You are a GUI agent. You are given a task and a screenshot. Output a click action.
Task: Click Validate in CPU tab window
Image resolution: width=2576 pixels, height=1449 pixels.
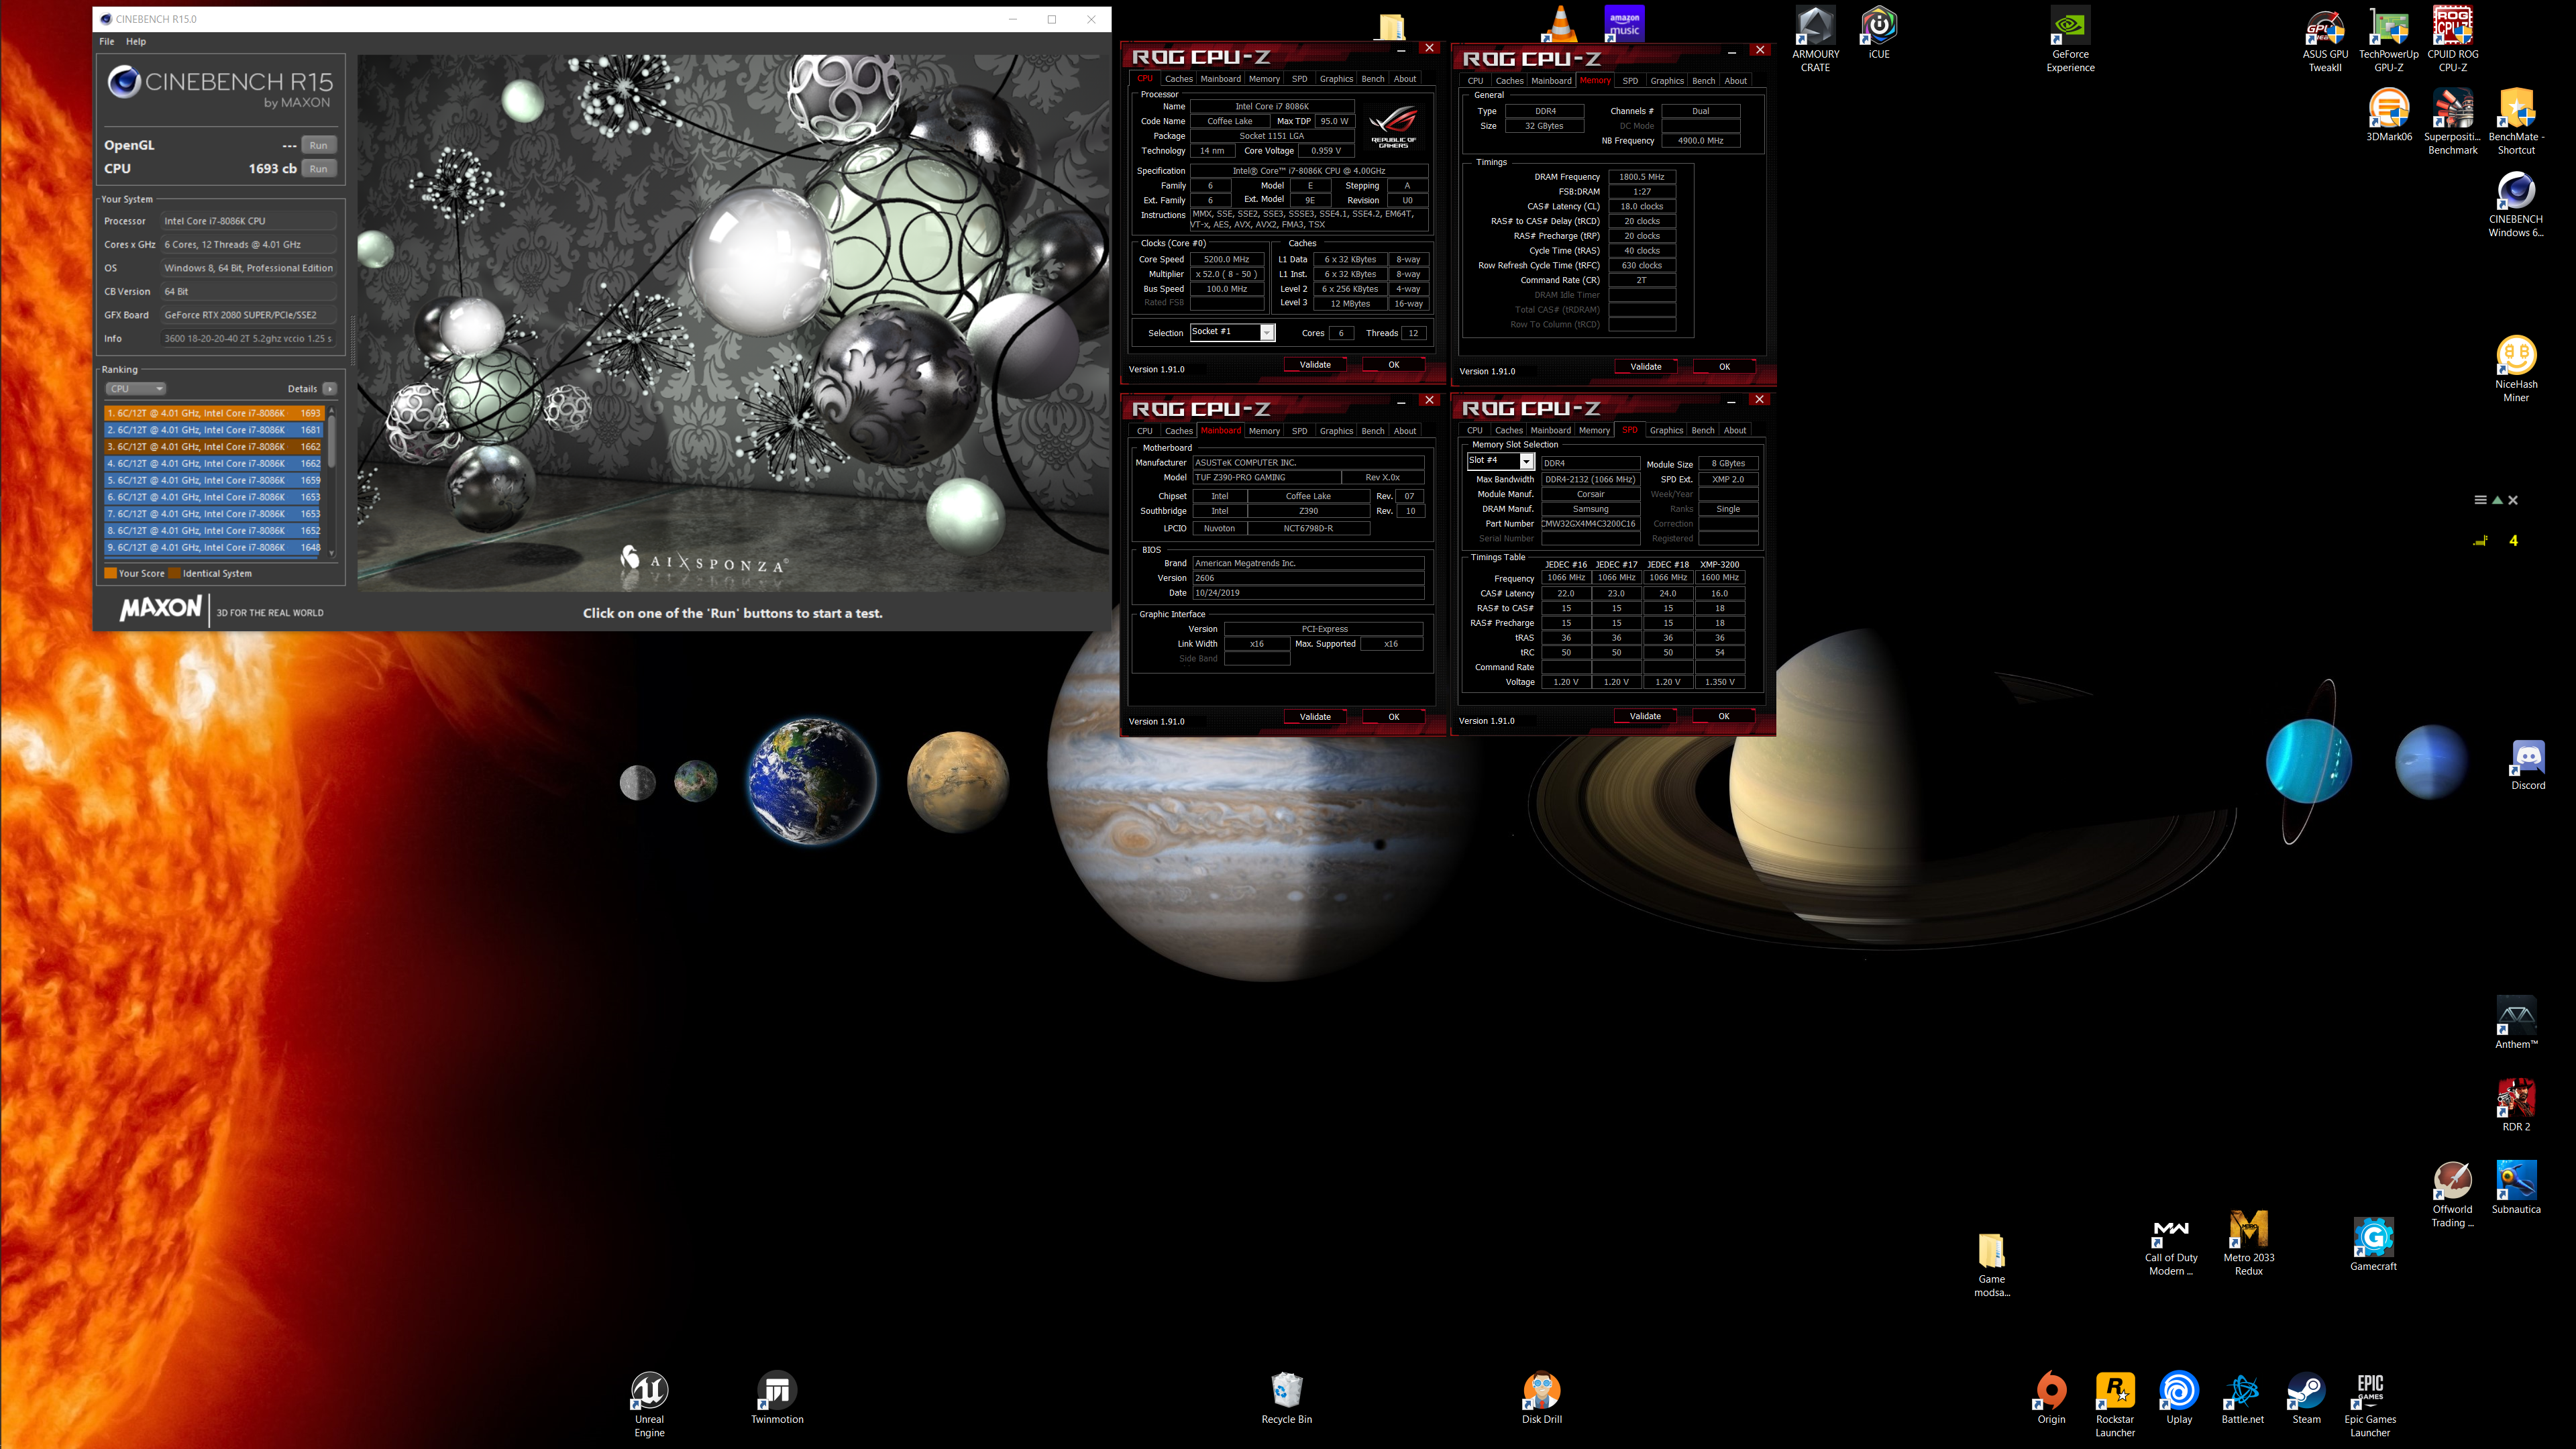[x=1315, y=365]
